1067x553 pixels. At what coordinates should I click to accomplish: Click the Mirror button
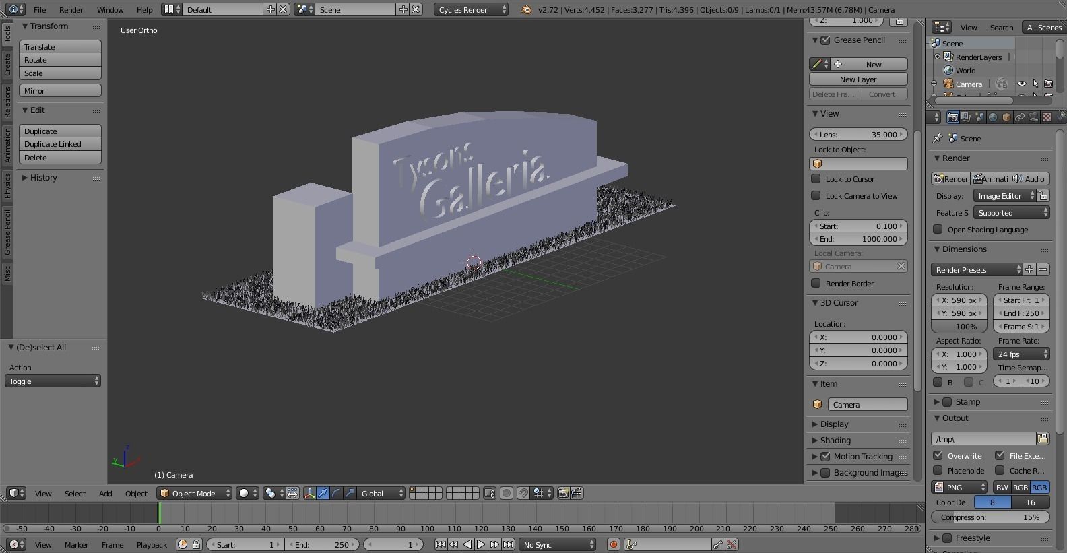(60, 90)
